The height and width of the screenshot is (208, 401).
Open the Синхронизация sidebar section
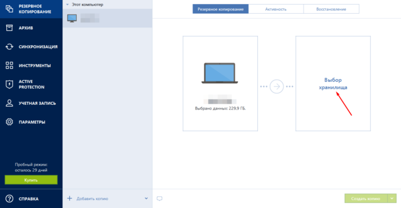pos(31,46)
